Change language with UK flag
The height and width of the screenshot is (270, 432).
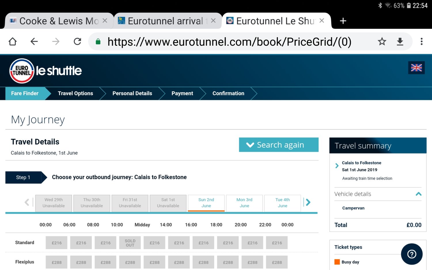(x=416, y=68)
